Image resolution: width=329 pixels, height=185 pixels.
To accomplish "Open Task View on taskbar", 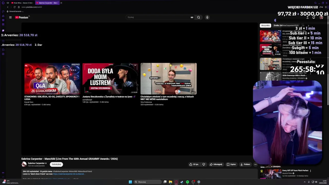I will coord(165,182).
